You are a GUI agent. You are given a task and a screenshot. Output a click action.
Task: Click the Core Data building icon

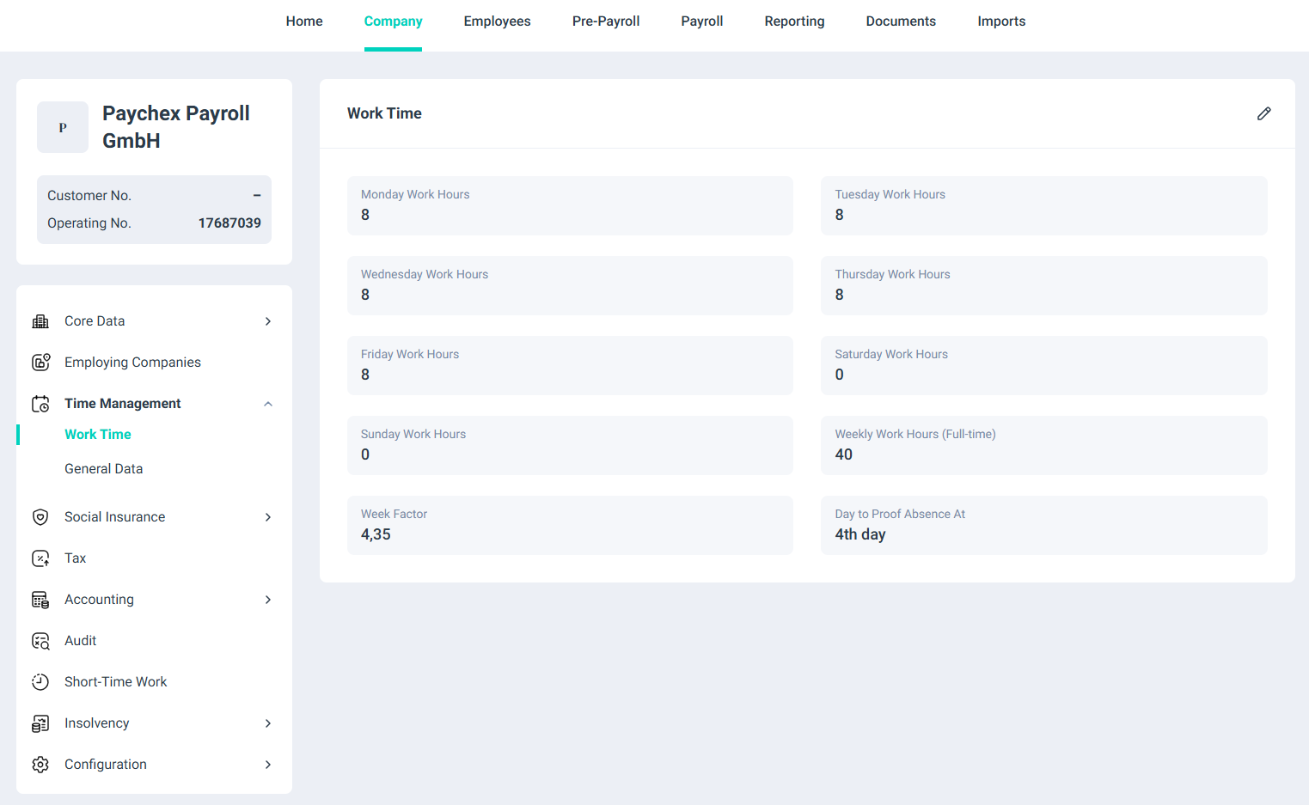(40, 321)
